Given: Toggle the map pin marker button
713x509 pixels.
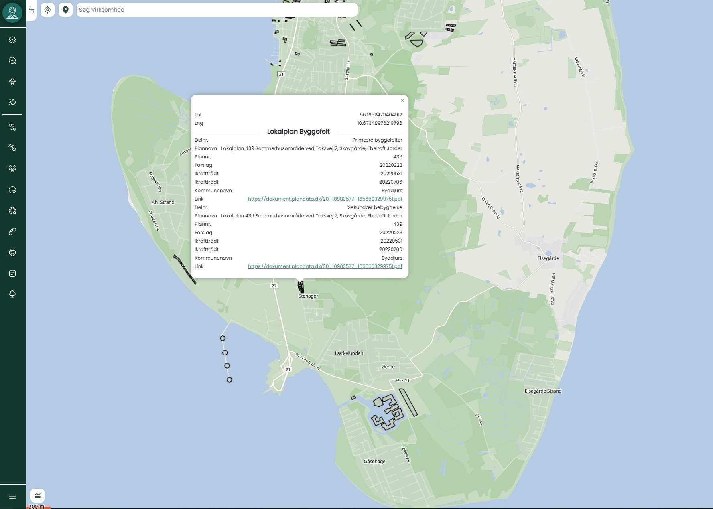Looking at the screenshot, I should pyautogui.click(x=65, y=10).
